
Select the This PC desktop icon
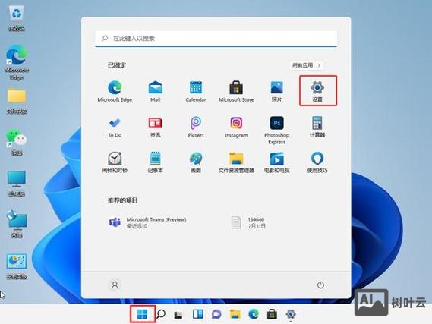[x=17, y=184]
